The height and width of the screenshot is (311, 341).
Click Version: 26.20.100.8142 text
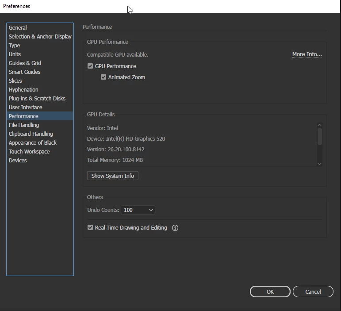(x=116, y=150)
